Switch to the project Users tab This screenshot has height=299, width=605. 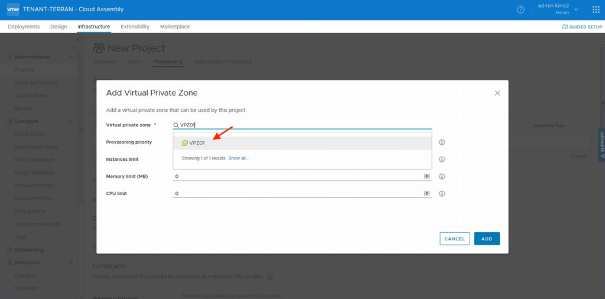coord(135,61)
